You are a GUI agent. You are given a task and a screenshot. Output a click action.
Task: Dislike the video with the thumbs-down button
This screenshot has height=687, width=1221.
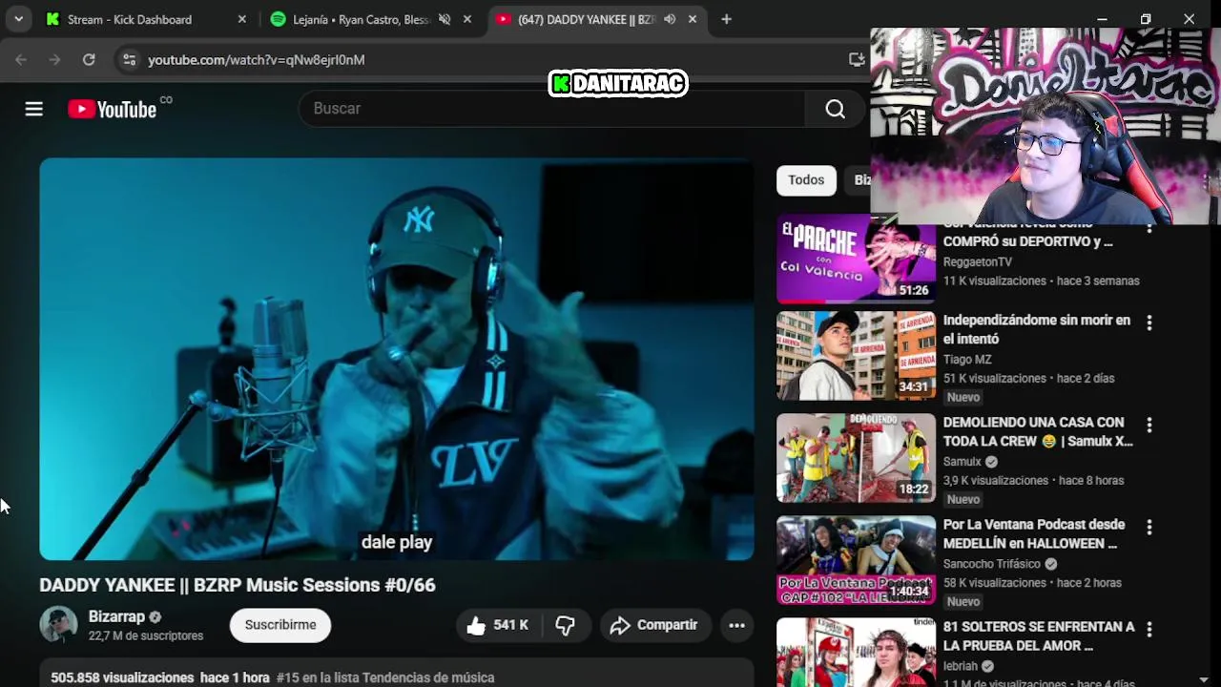coord(566,625)
